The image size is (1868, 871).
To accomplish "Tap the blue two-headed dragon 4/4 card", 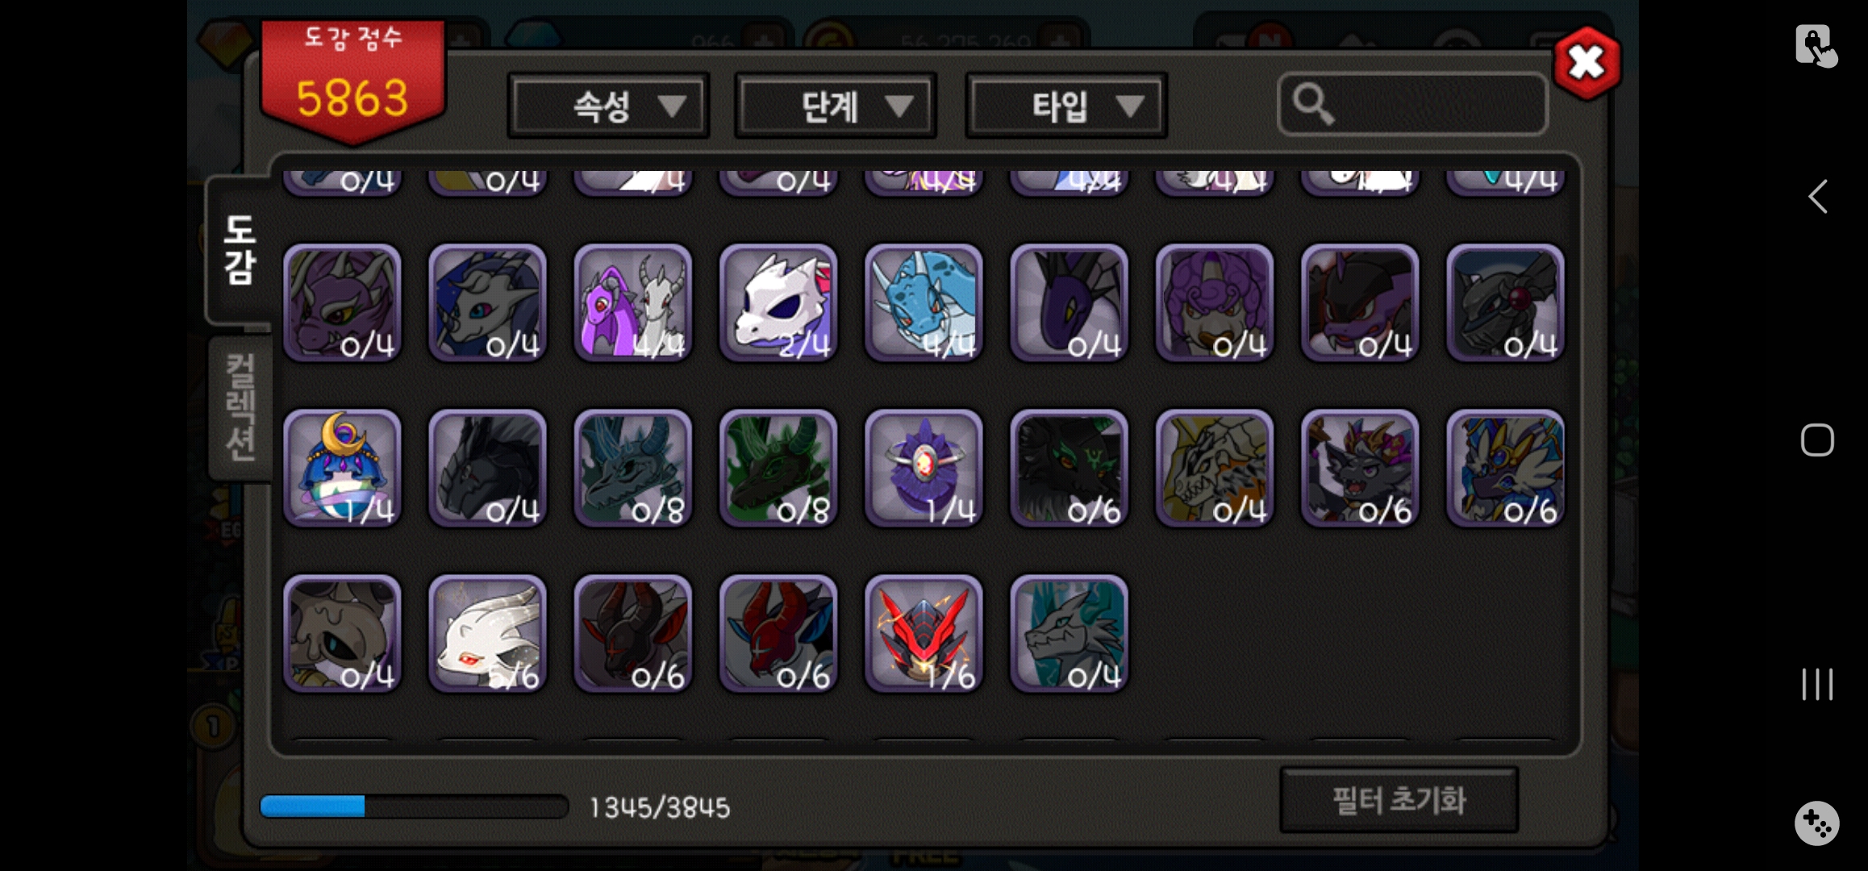I will tap(924, 303).
